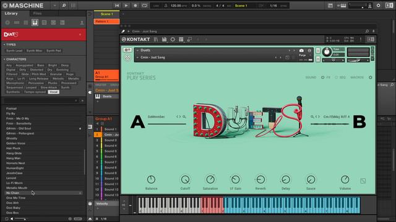Click the keyboard MIDI view icon in header

342,6
